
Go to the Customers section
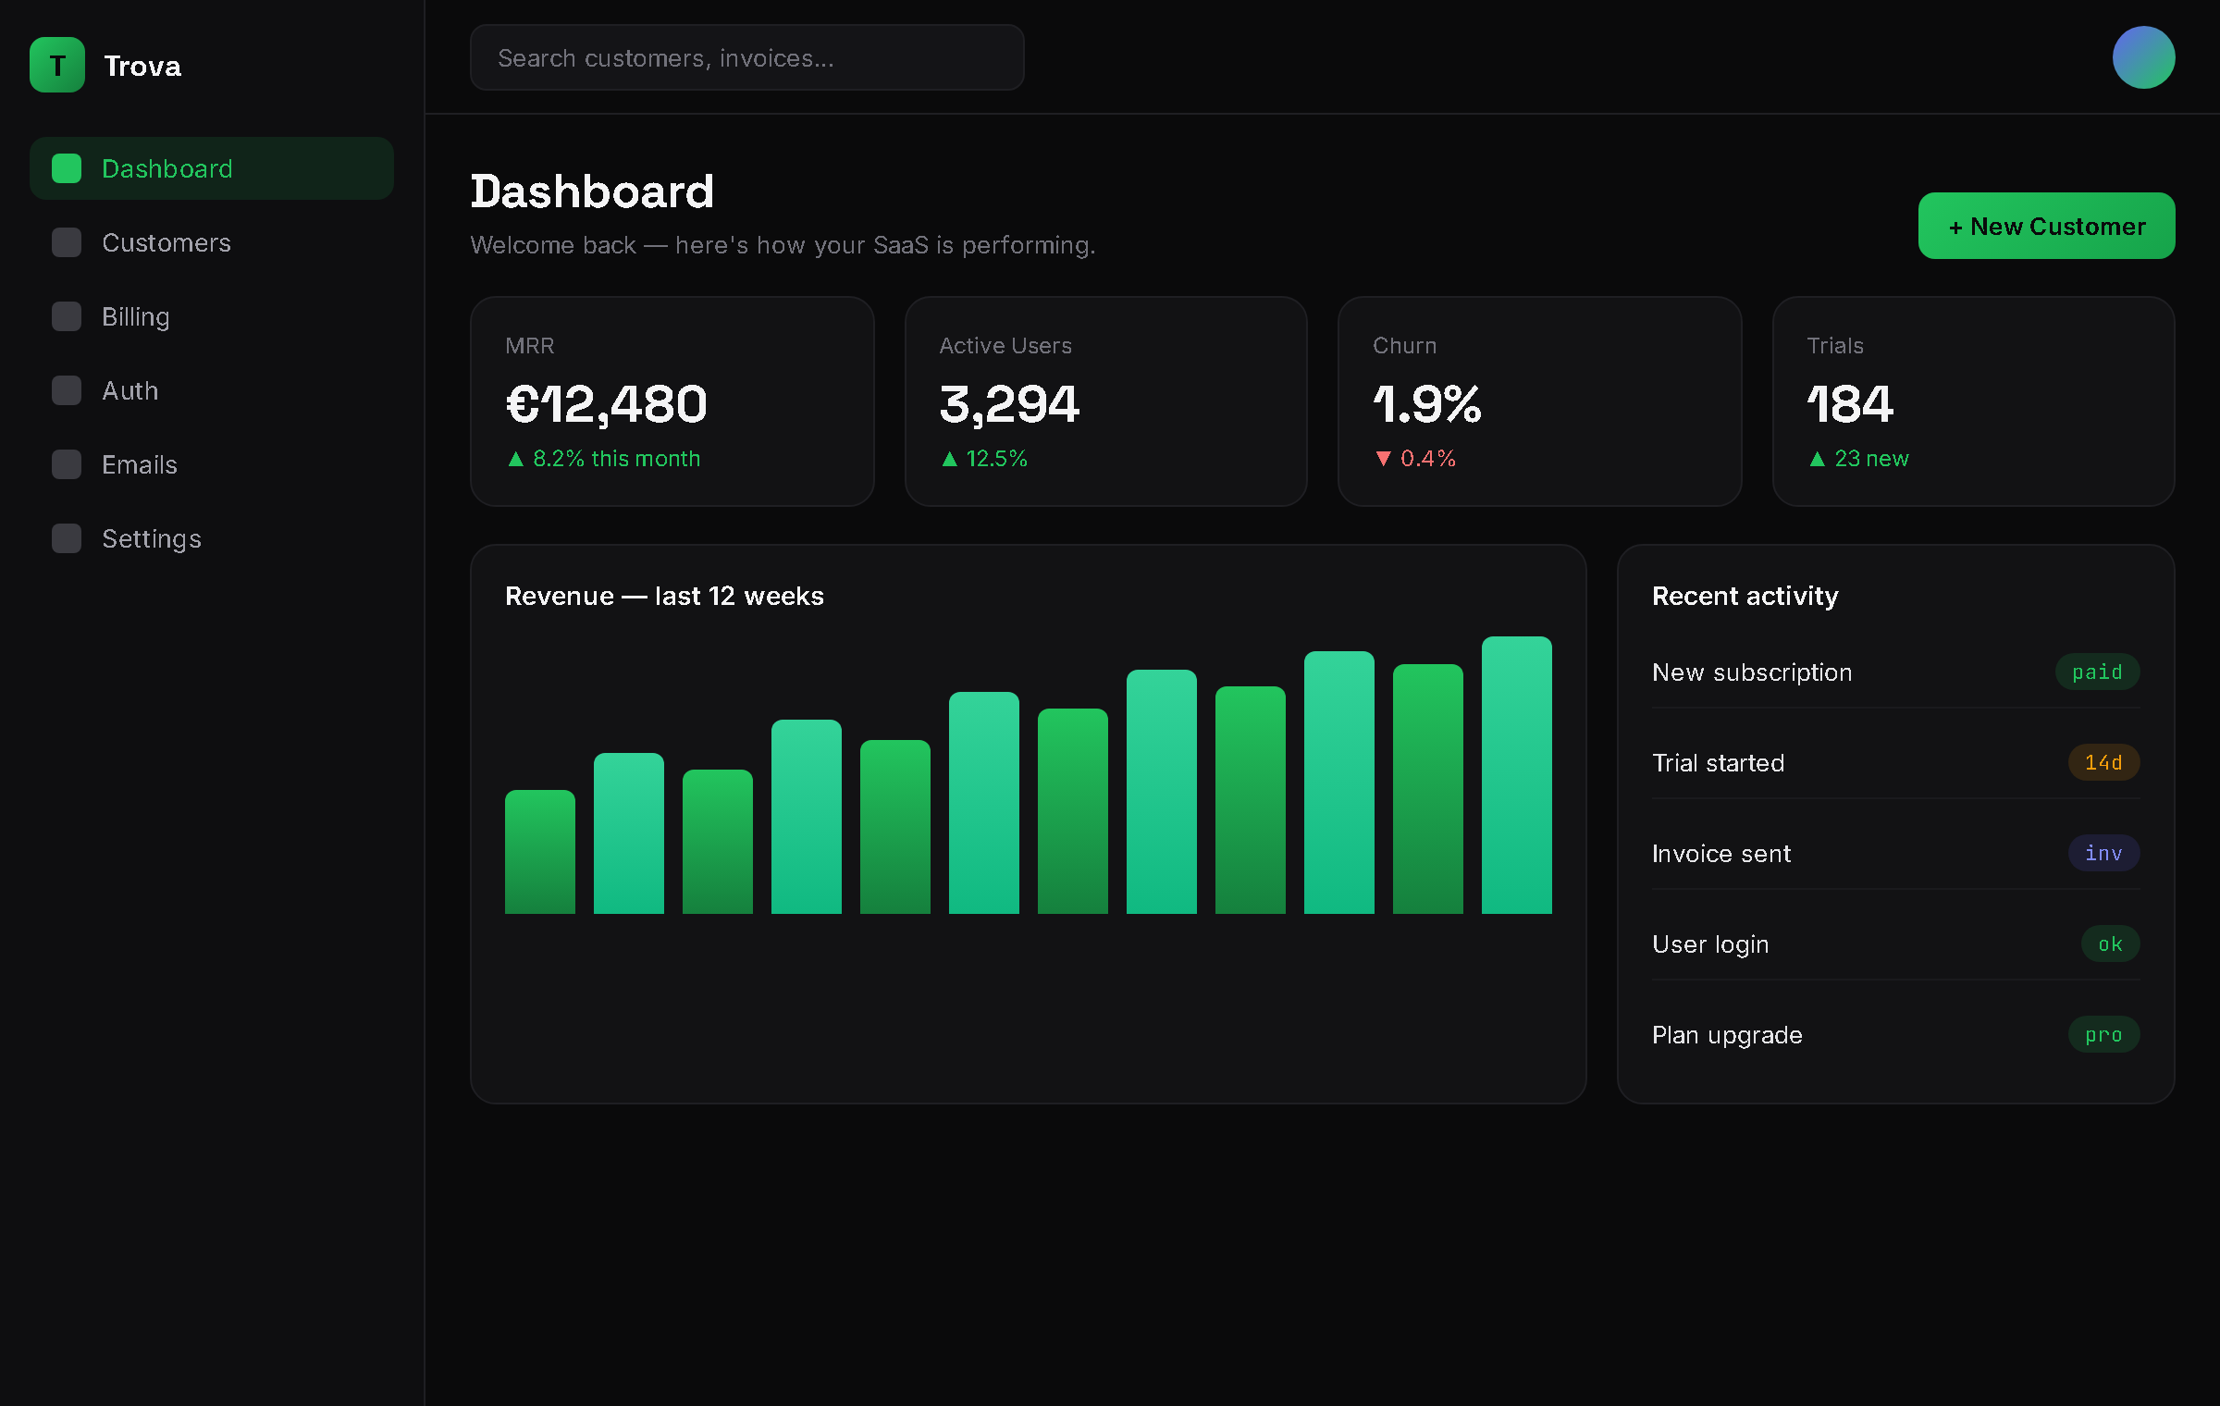pyautogui.click(x=212, y=242)
